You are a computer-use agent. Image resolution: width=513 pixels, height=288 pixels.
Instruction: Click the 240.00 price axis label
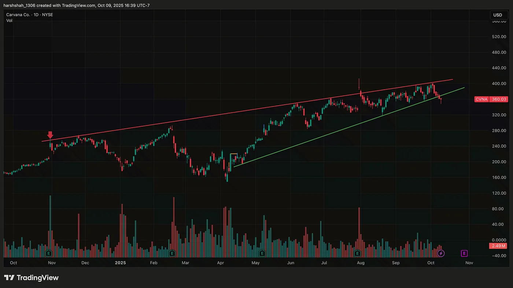pyautogui.click(x=499, y=146)
